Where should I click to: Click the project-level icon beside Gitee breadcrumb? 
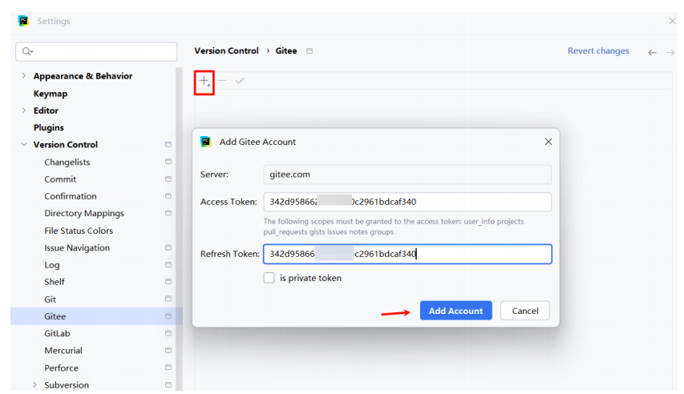310,51
